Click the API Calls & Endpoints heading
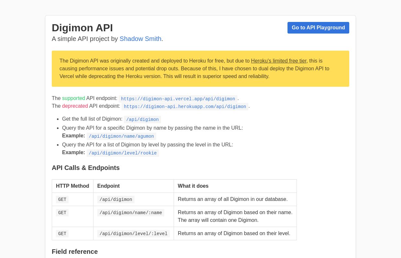Image resolution: width=401 pixels, height=258 pixels. coord(86,168)
